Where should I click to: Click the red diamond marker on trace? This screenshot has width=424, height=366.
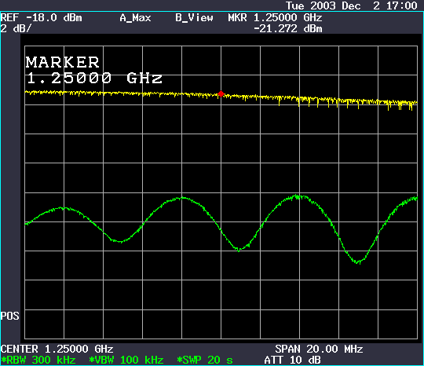pyautogui.click(x=221, y=94)
